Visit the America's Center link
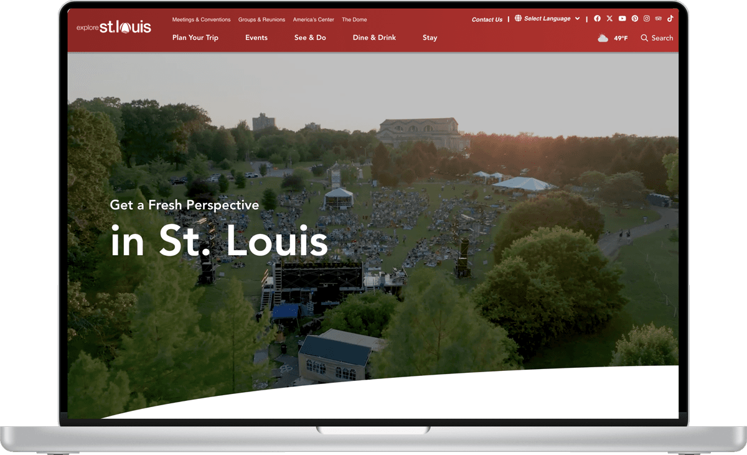 [314, 19]
